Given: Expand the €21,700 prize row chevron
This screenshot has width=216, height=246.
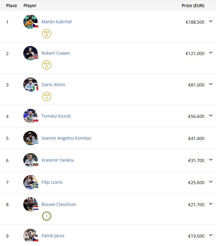Looking at the screenshot, I should point(211,204).
